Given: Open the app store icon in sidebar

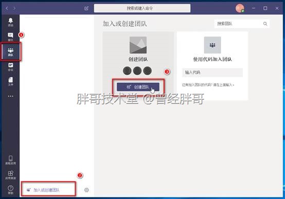Looking at the screenshot, I should (10, 175).
